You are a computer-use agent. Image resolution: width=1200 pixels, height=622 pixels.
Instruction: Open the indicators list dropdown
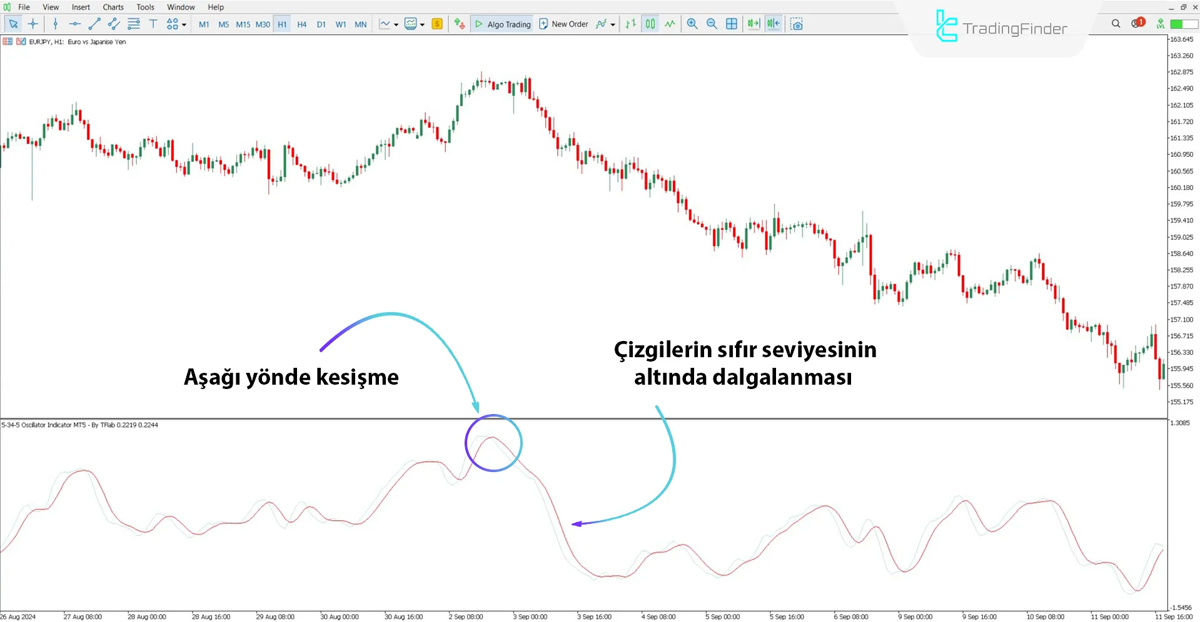click(x=421, y=24)
